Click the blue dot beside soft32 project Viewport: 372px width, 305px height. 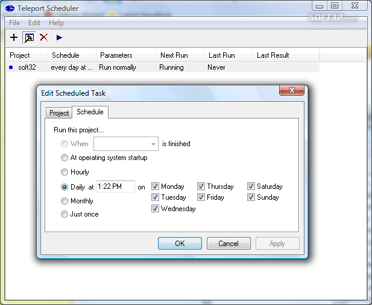tap(11, 67)
